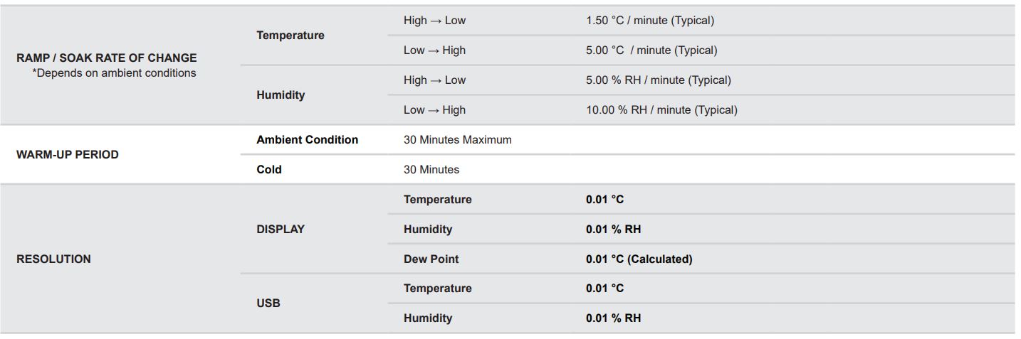Select the Dew Point row label

pos(431,259)
